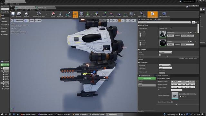The image size is (206, 116).
Task: Open Element 1 Textures dropdown
Action: pos(170,44)
